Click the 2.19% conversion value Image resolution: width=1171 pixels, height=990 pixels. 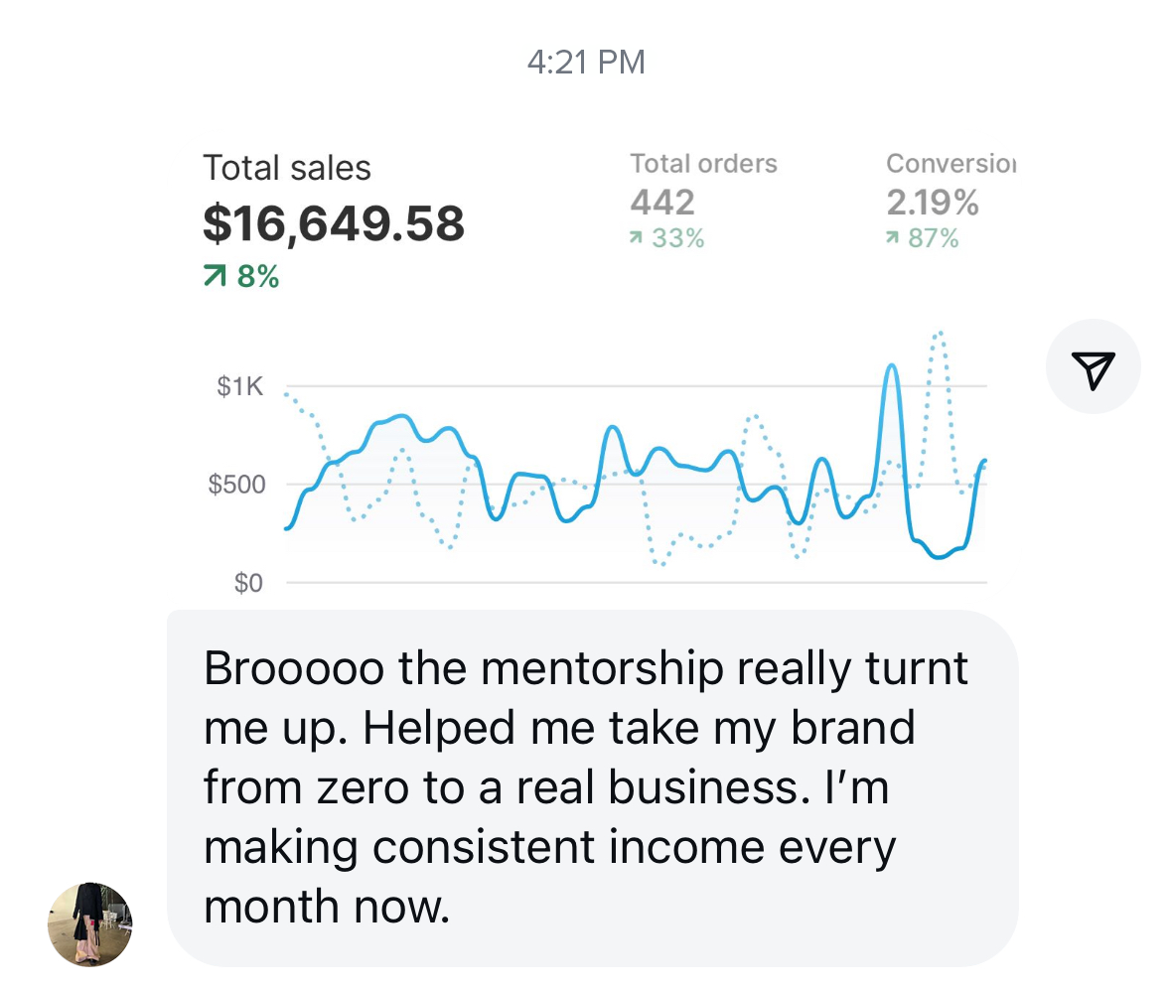(933, 203)
